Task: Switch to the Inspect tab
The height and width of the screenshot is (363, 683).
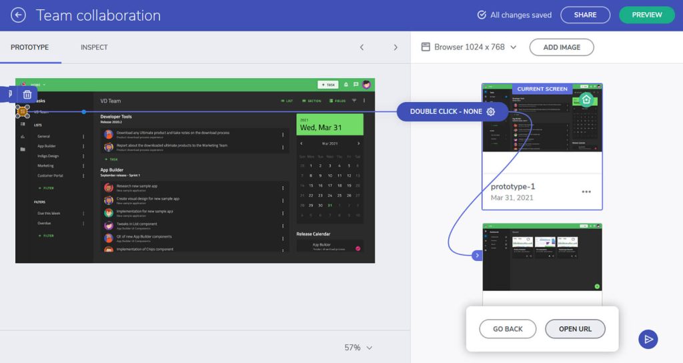Action: 94,47
